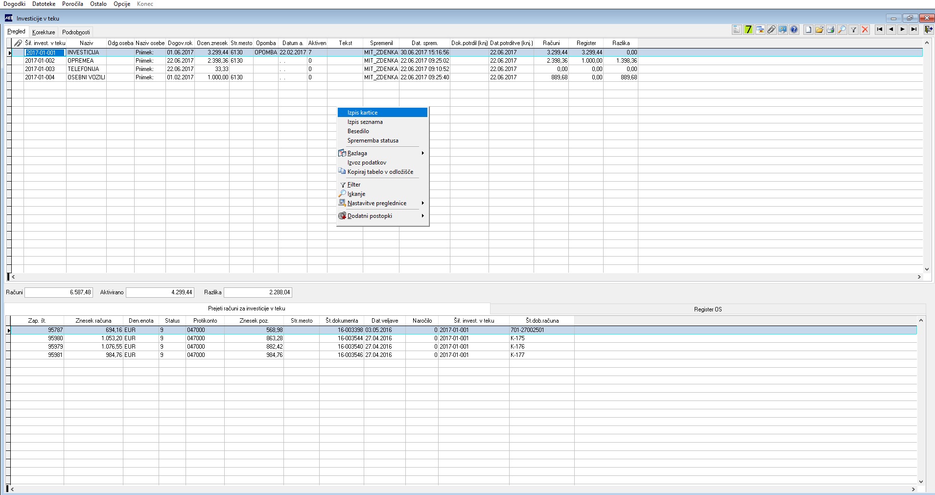Open the help question mark icon
Screen dimensions: 935x495
[794, 30]
